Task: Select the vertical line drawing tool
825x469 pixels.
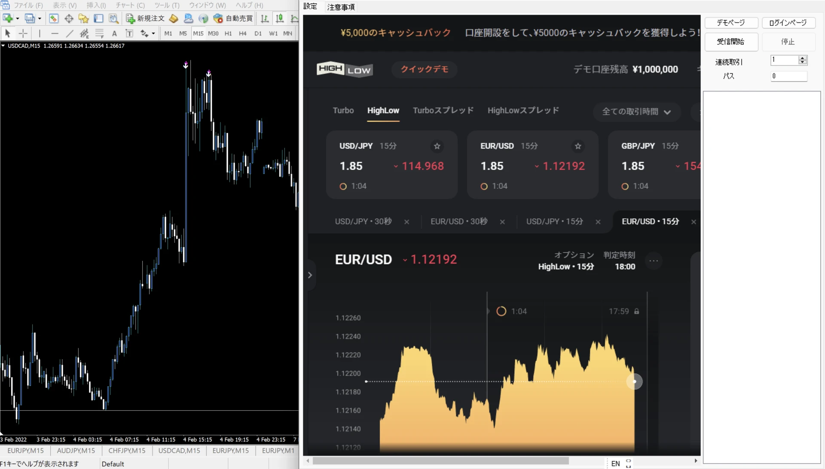Action: tap(40, 33)
